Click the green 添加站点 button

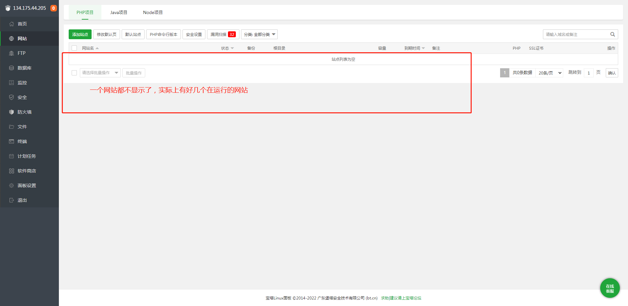coord(80,34)
